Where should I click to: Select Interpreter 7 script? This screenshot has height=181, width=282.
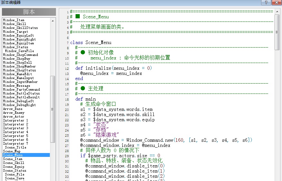pos(15,144)
